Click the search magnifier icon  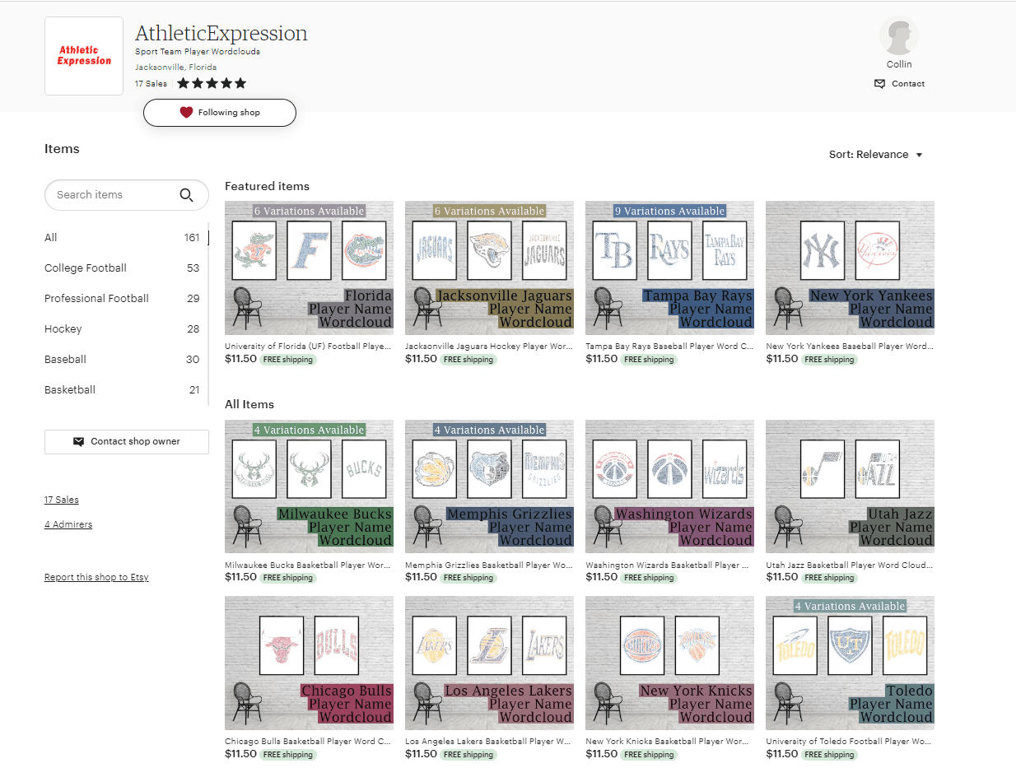click(x=187, y=195)
